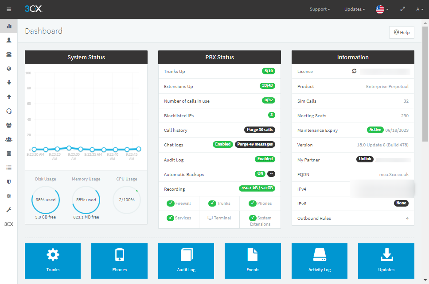429x284 pixels.
Task: Open the Updates dropdown in header
Action: click(x=355, y=9)
